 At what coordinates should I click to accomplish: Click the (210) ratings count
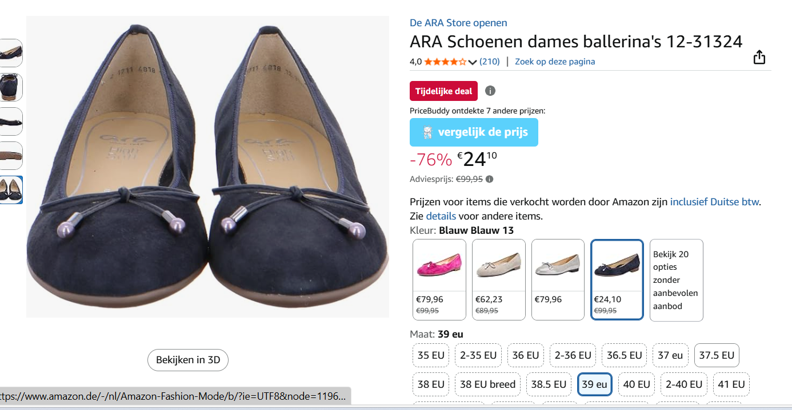pos(490,61)
